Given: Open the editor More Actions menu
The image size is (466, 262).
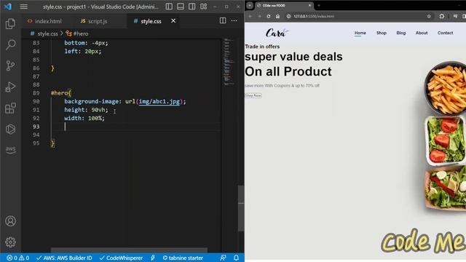Looking at the screenshot, I should coord(234,20).
